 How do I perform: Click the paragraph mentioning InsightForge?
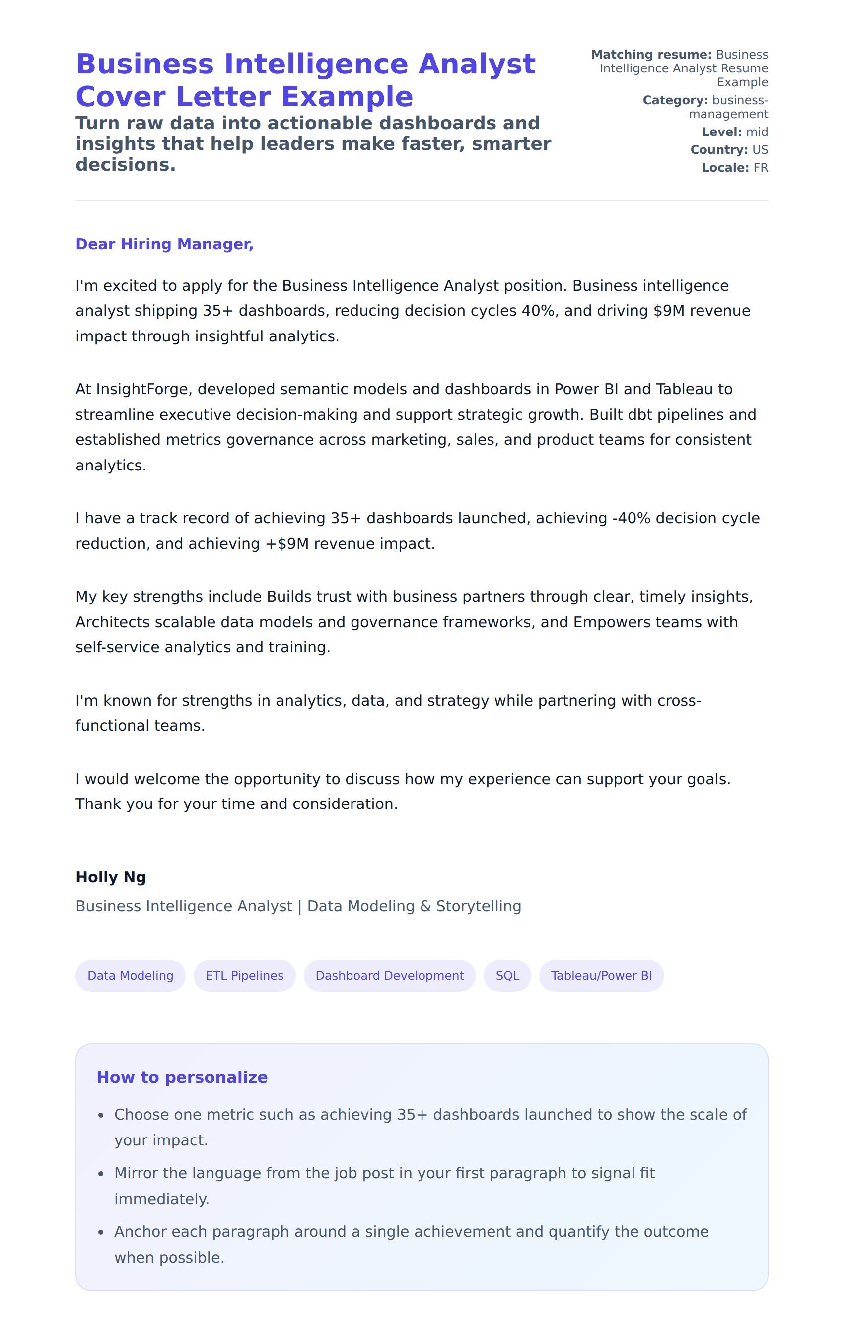click(415, 426)
